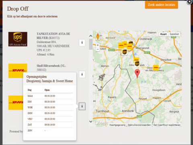Click the Zoek andere locaties button
This screenshot has width=193, height=145.
coord(162,5)
